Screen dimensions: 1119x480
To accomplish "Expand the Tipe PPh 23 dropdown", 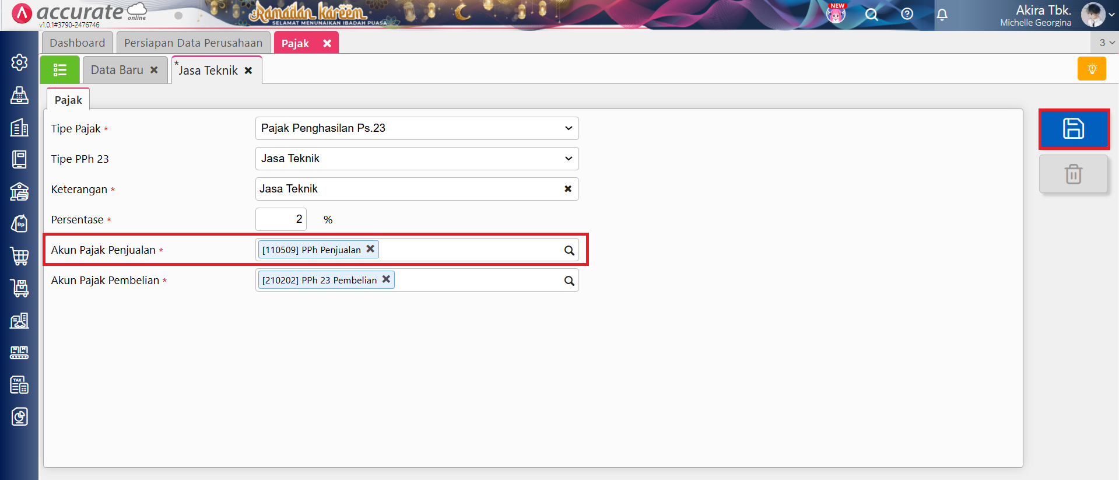I will point(568,159).
